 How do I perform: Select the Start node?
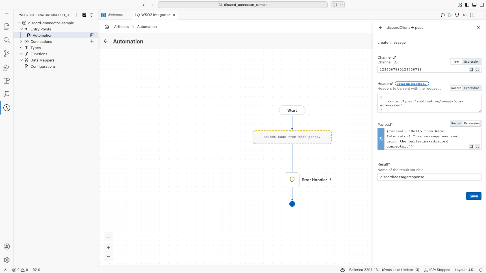[292, 110]
